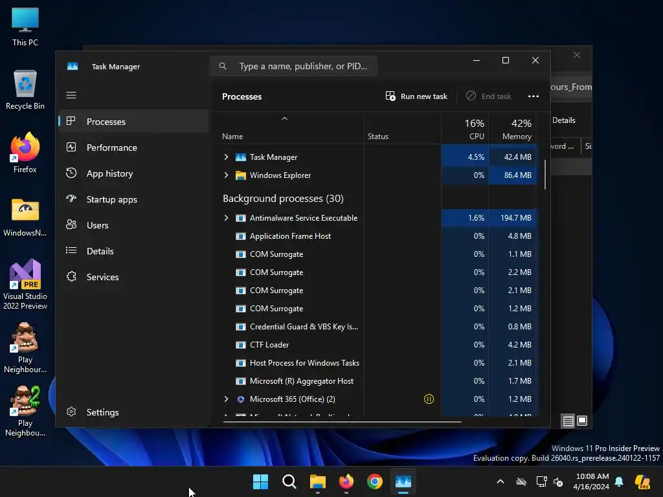This screenshot has height=497, width=663.
Task: Open This PC desktop icon
Action: pyautogui.click(x=25, y=27)
